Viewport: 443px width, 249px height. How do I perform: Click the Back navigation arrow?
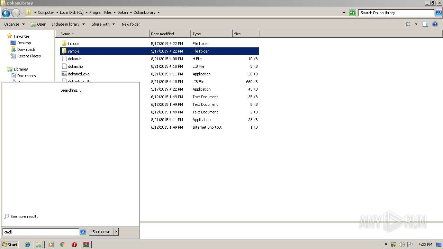pos(6,13)
